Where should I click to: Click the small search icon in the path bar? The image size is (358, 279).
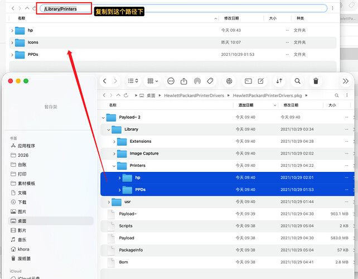337,95
